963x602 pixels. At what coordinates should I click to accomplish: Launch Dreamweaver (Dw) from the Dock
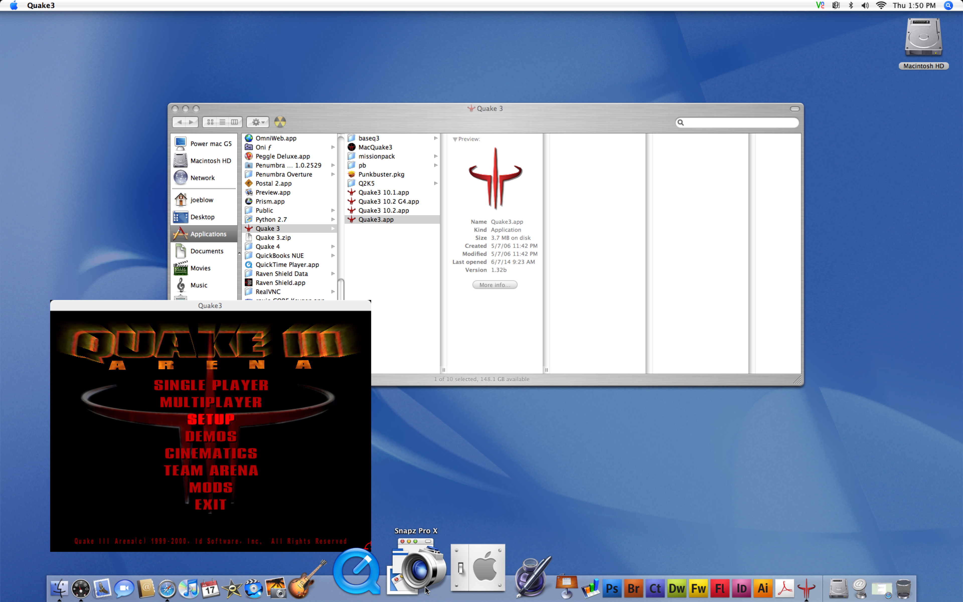click(677, 588)
